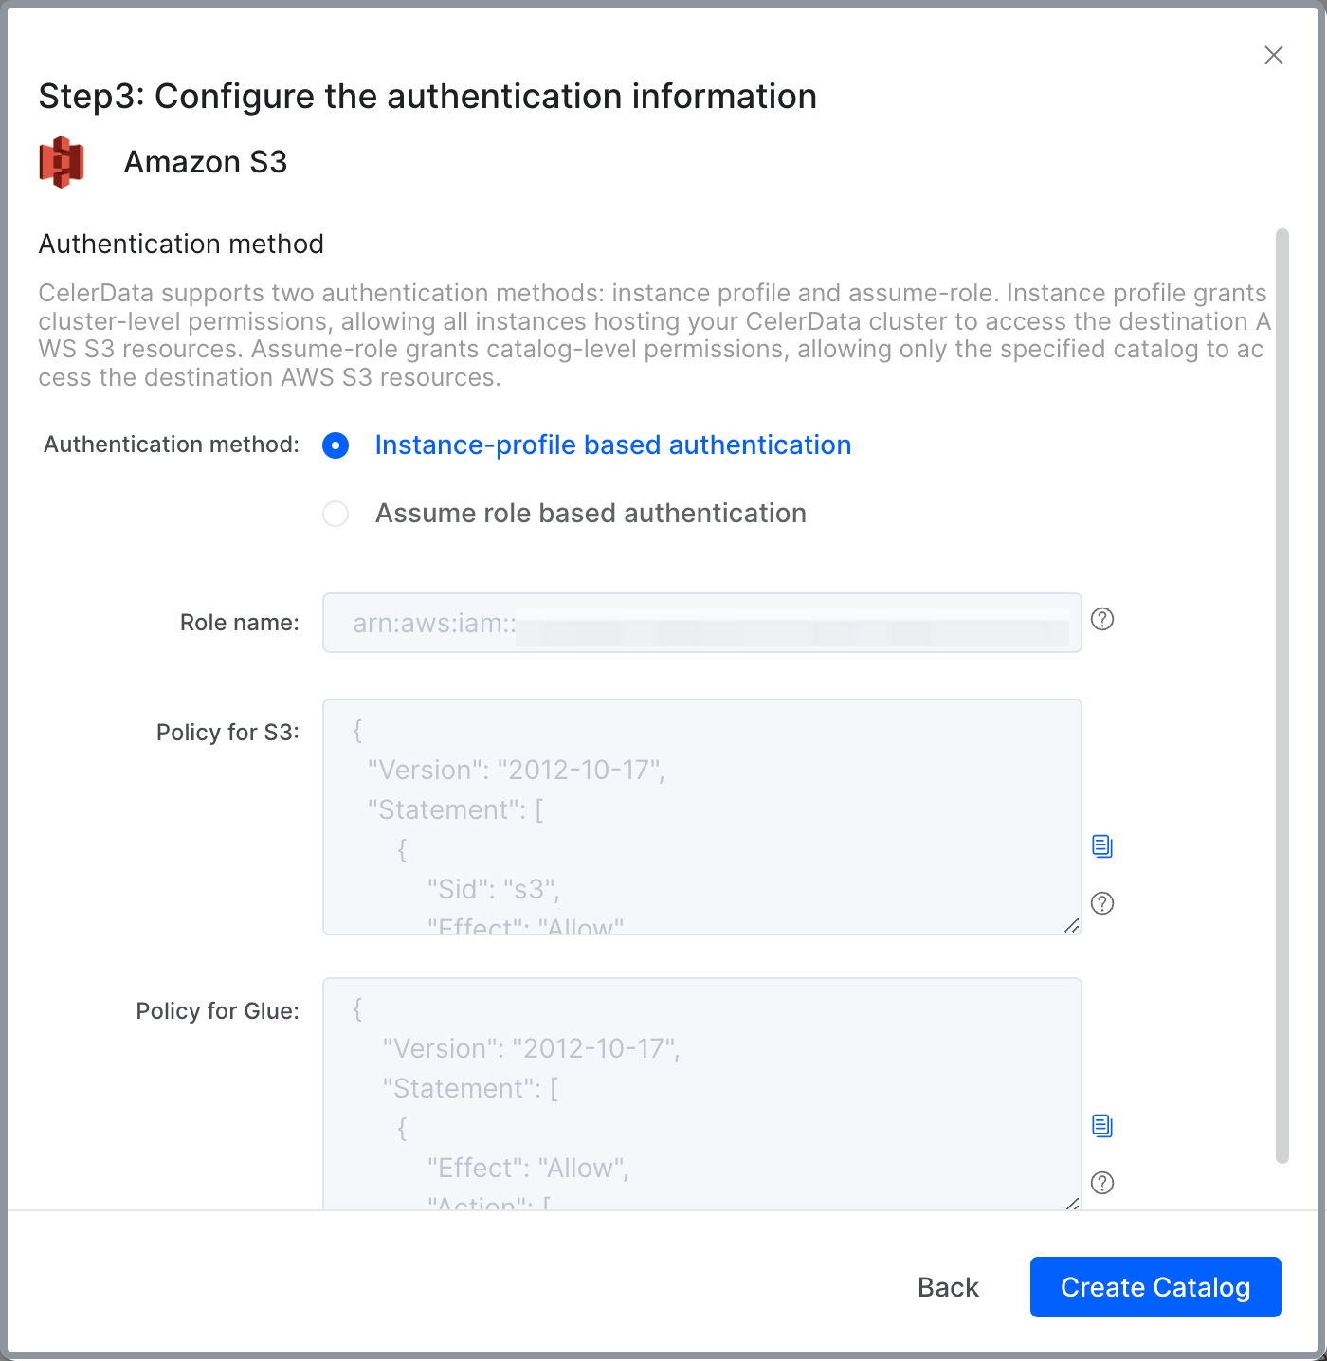Click the Instance-profile based authentication label
Viewport: 1327px width, 1361px height.
click(x=612, y=445)
